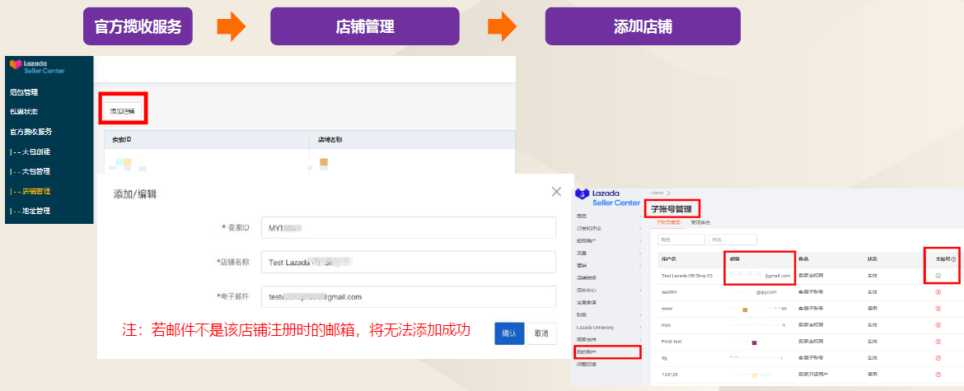Select the 123123 username cell
The image size is (964, 391).
click(x=670, y=375)
